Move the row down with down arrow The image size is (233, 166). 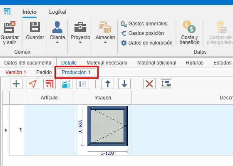point(124,84)
